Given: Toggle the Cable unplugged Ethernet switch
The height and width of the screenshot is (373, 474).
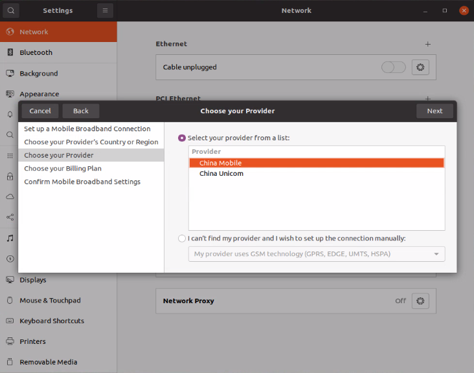Looking at the screenshot, I should [x=393, y=67].
